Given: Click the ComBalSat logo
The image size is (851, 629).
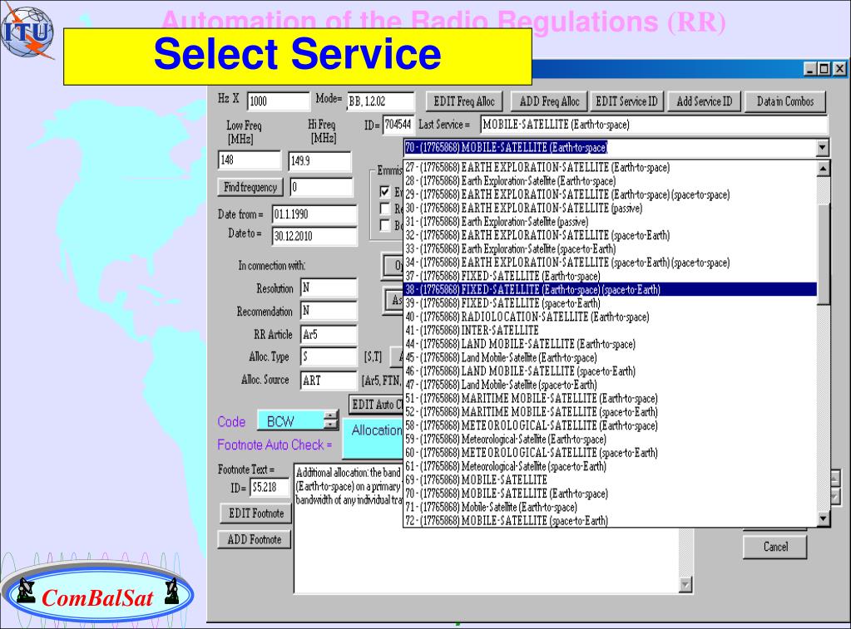Looking at the screenshot, I should pos(97,596).
